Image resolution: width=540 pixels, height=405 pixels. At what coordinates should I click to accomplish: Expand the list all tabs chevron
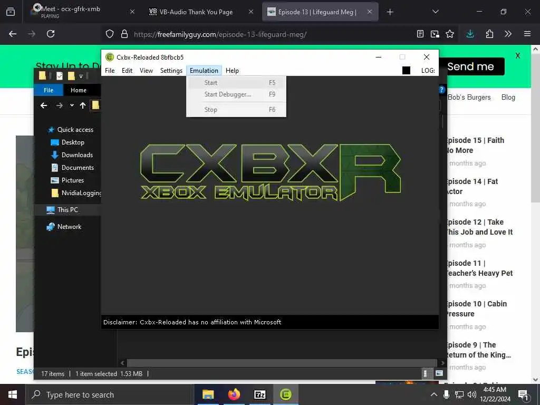(435, 12)
